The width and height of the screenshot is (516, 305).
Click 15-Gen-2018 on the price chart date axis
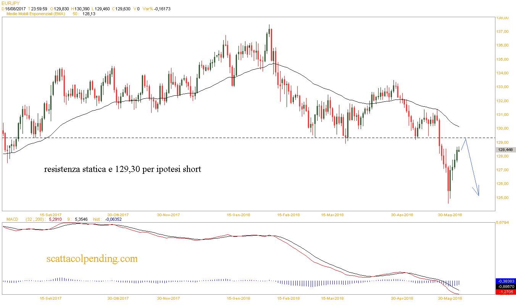239,215
